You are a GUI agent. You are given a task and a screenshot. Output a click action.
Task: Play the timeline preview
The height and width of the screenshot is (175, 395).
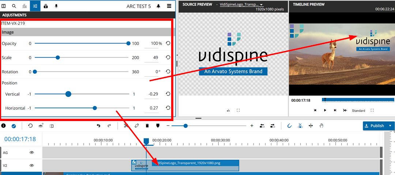pos(325,110)
